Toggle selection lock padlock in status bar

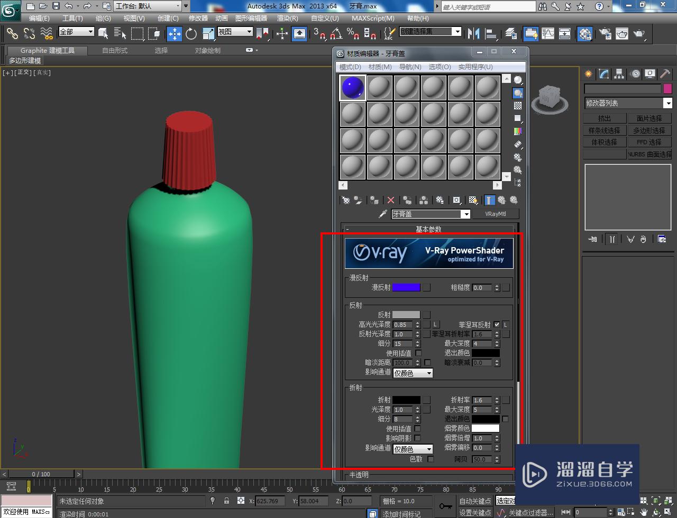(226, 501)
